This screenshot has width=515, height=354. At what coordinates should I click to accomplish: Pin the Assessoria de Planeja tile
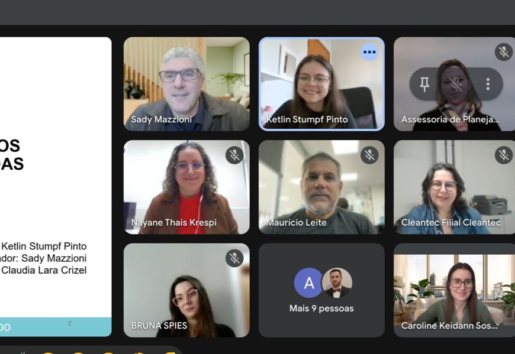(x=424, y=84)
